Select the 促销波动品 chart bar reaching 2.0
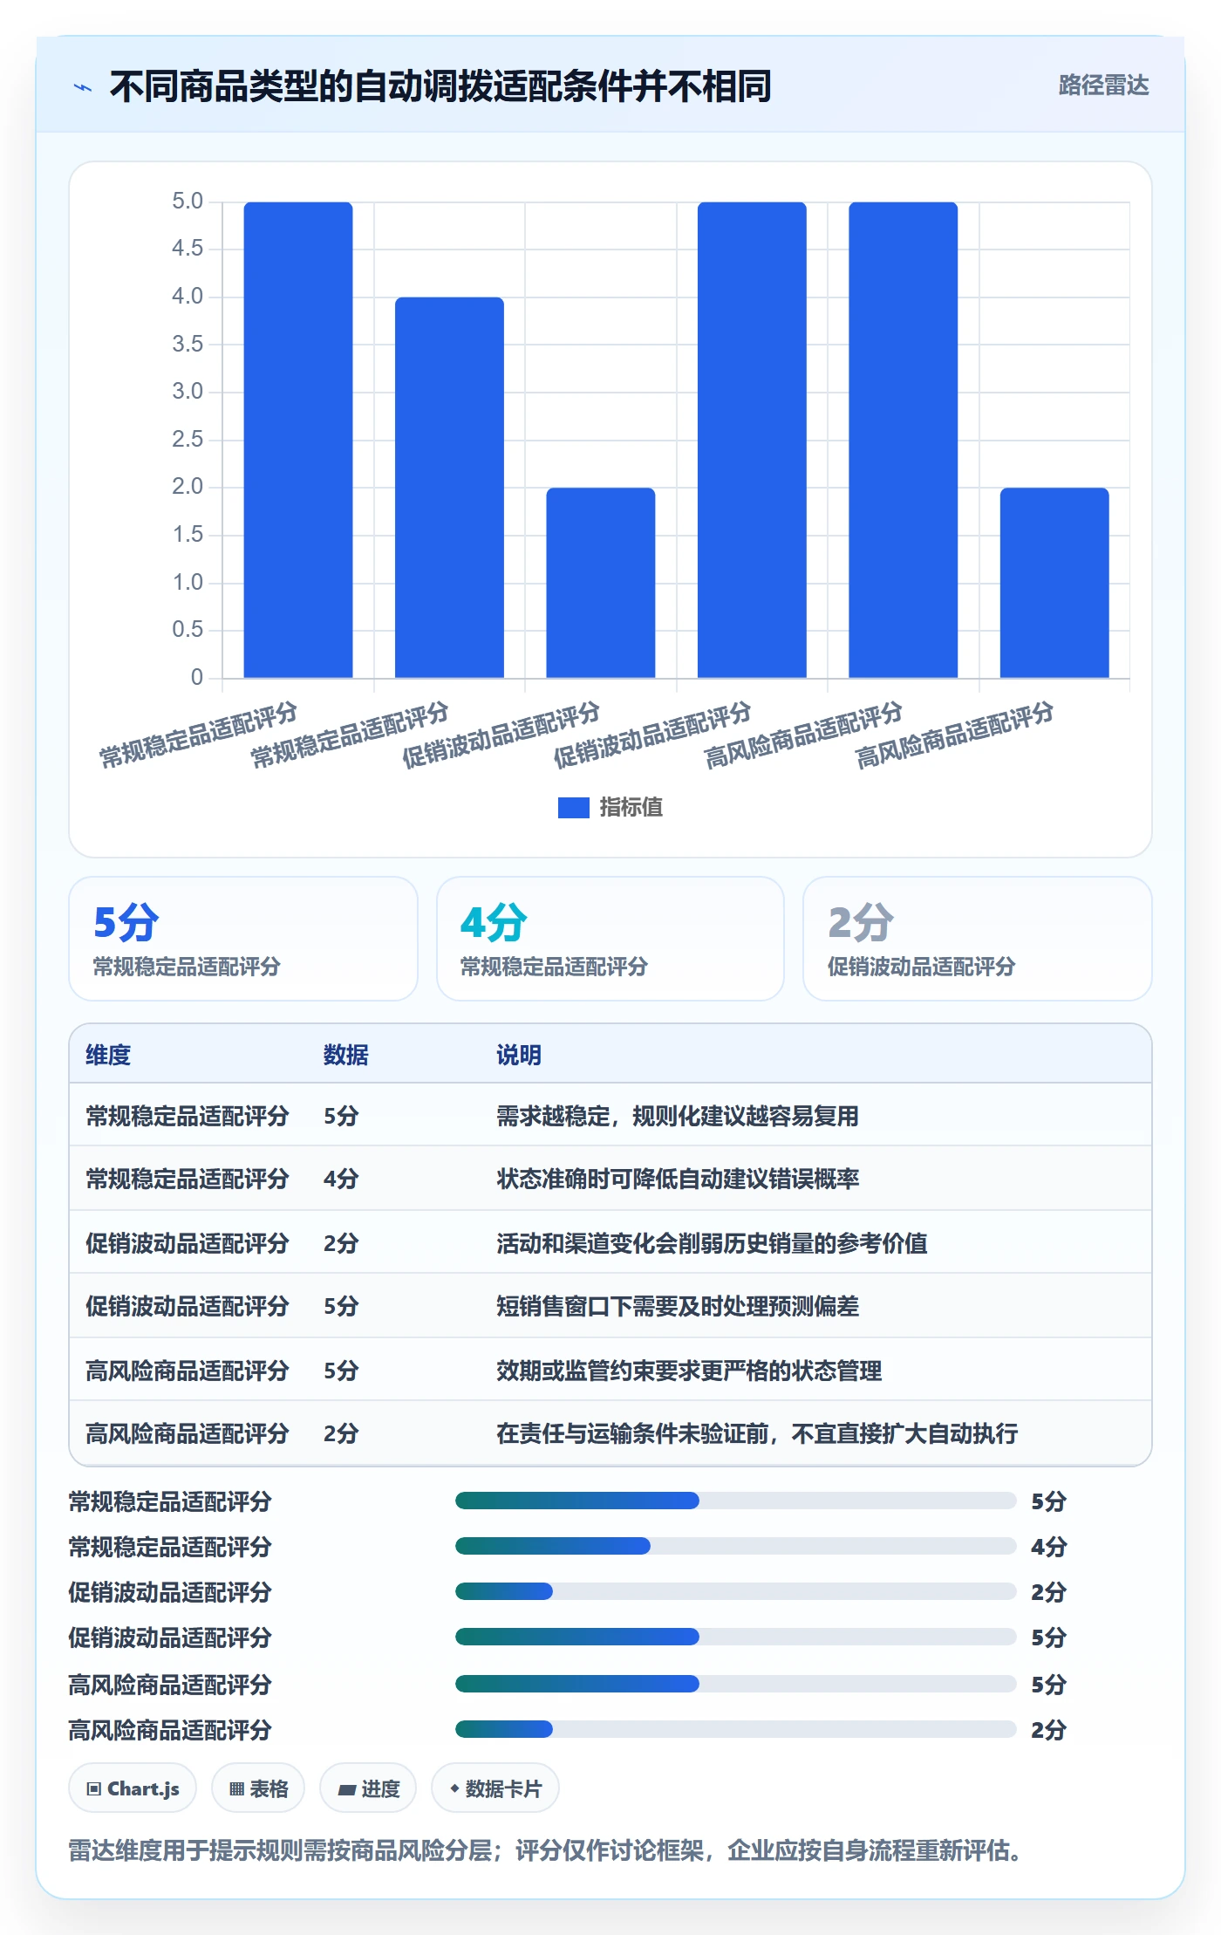Viewport: 1221px width, 1935px height. 600,583
